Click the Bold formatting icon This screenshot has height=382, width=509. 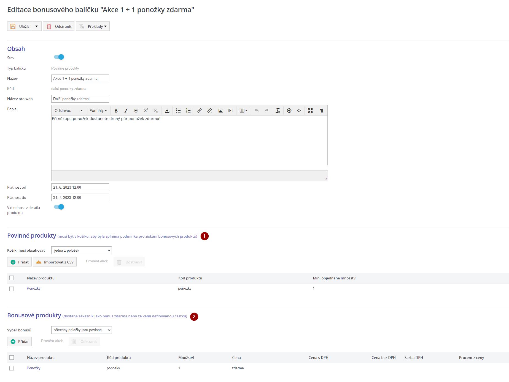[x=116, y=111]
